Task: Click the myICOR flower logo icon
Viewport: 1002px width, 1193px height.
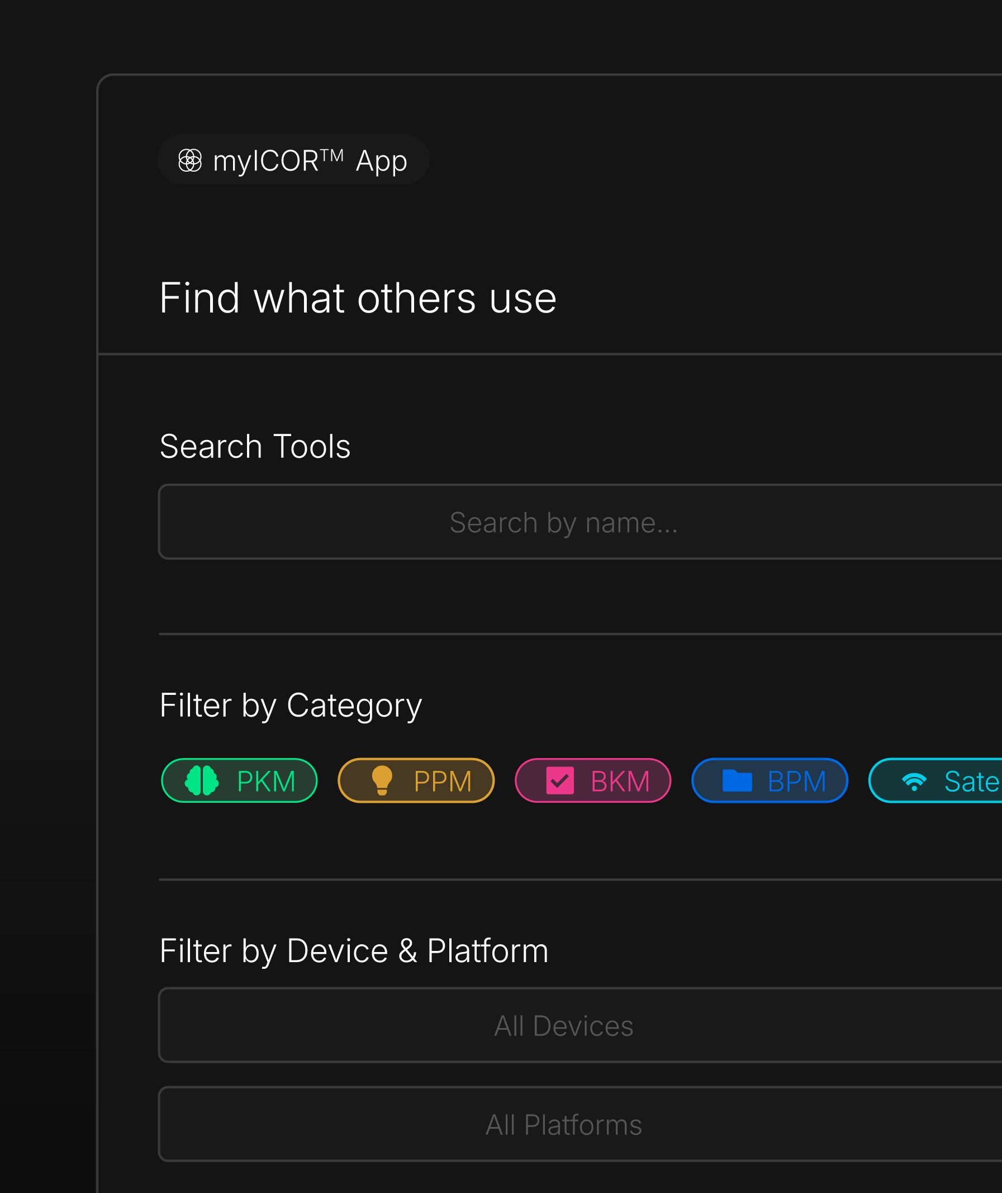Action: pos(189,160)
